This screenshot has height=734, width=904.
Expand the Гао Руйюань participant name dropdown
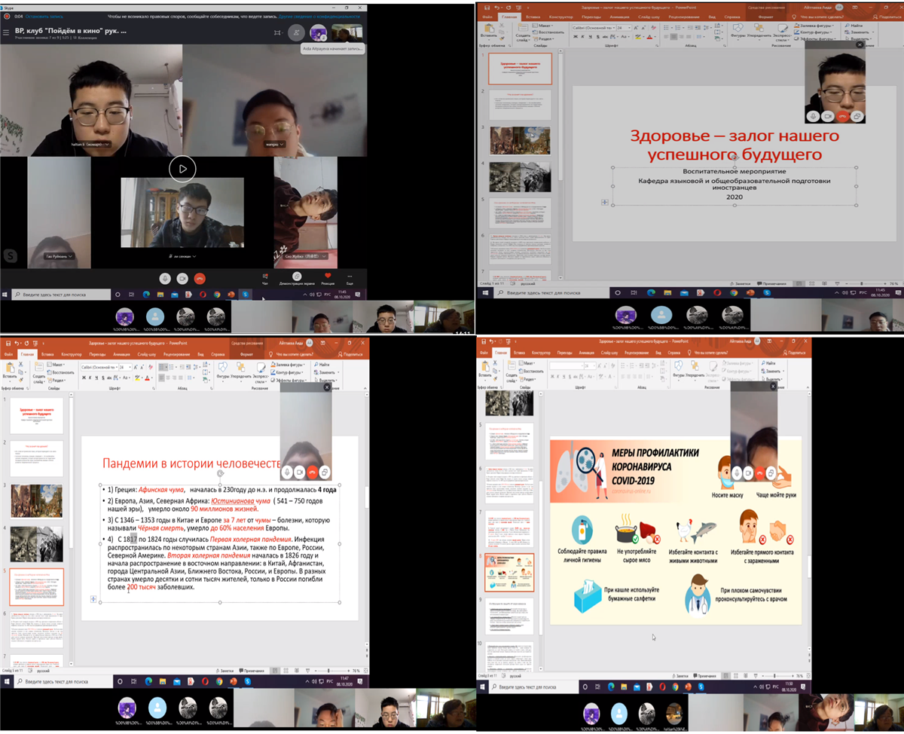(x=71, y=257)
